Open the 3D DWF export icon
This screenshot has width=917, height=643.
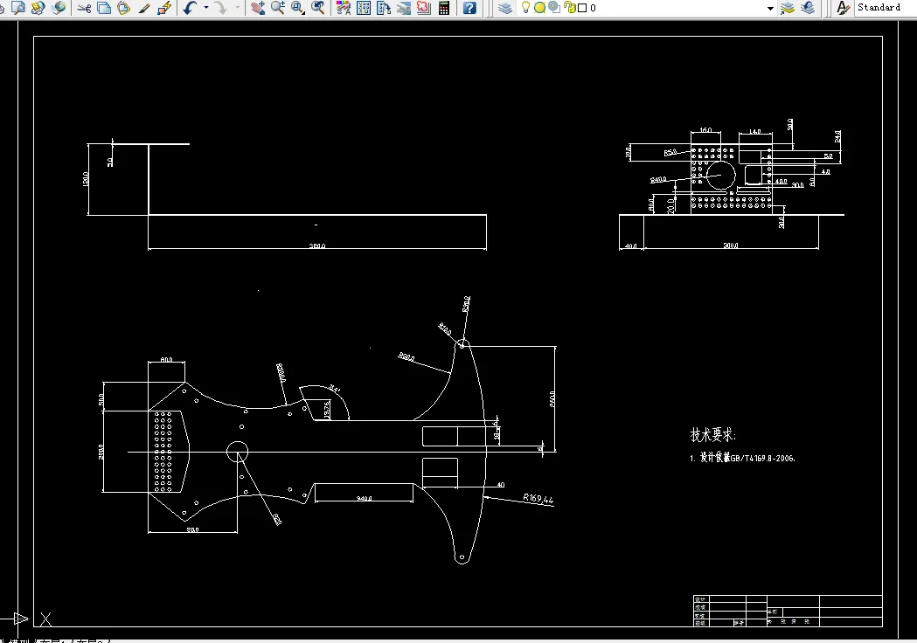[59, 8]
